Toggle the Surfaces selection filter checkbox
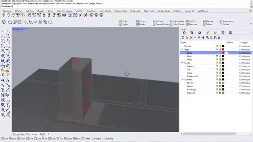Screen dimensions: 253x142 [154, 21]
